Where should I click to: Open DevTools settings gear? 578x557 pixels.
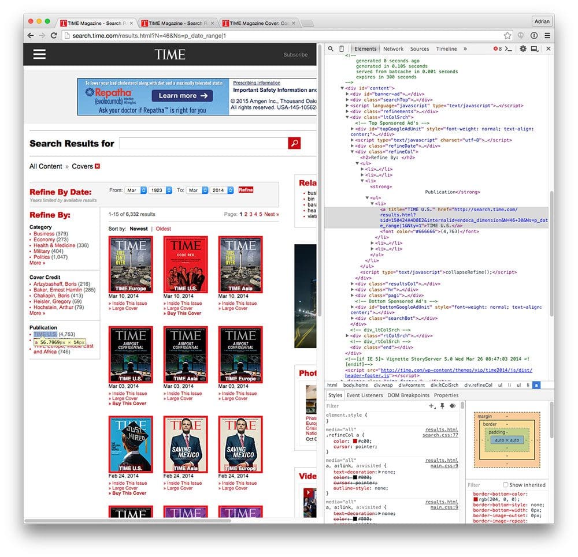pyautogui.click(x=523, y=48)
